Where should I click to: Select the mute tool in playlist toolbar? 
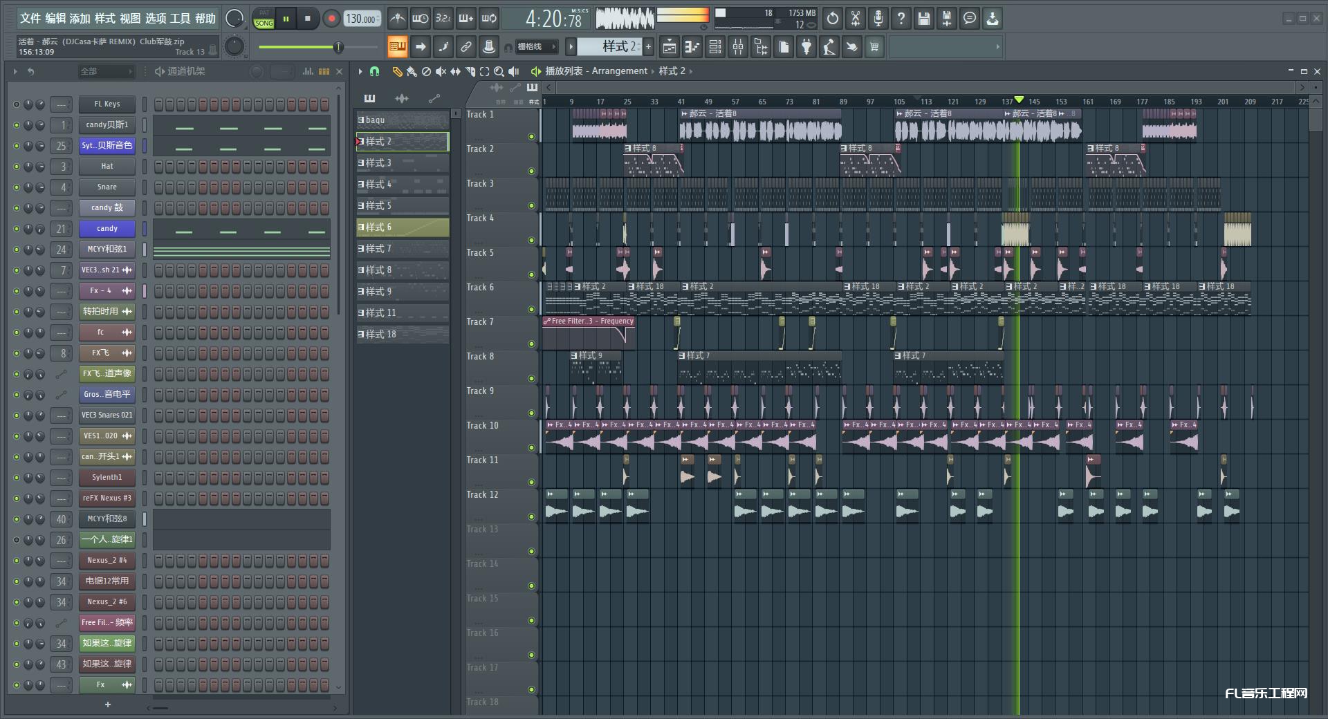point(441,71)
